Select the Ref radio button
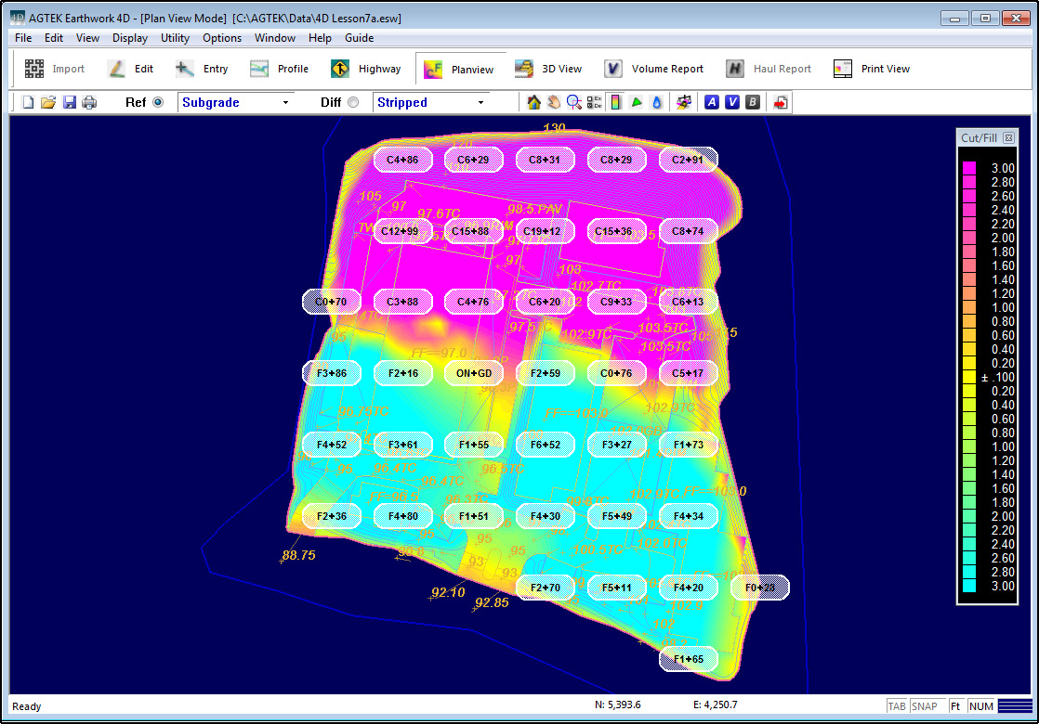The width and height of the screenshot is (1039, 724). point(157,102)
